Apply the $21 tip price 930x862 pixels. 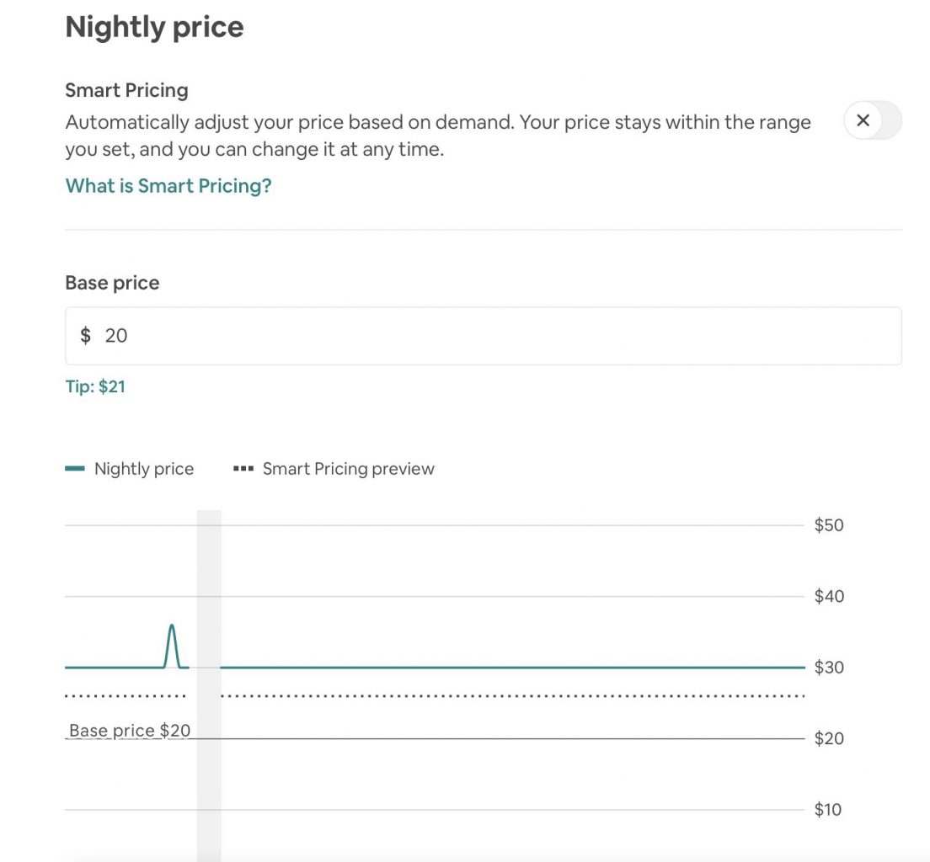pos(94,386)
